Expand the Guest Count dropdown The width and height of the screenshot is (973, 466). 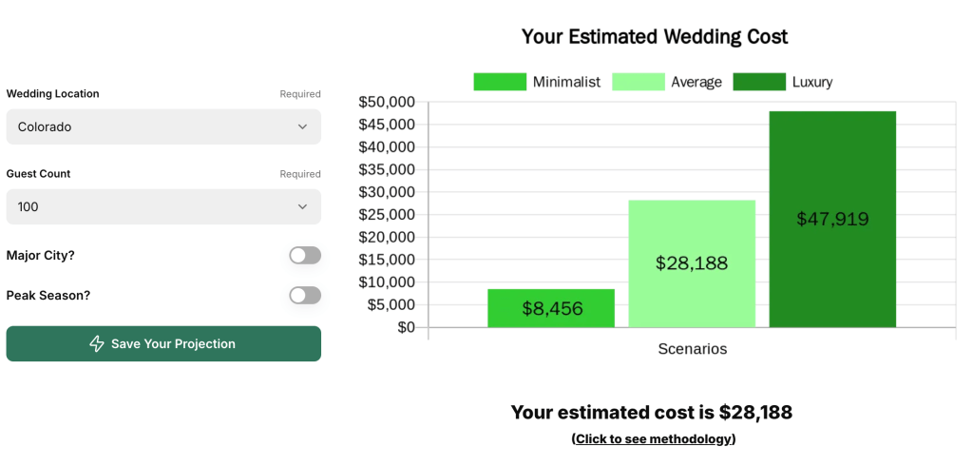[163, 206]
